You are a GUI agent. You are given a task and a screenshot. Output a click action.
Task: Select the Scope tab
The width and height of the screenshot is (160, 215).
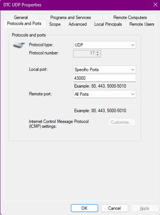click(x=55, y=24)
